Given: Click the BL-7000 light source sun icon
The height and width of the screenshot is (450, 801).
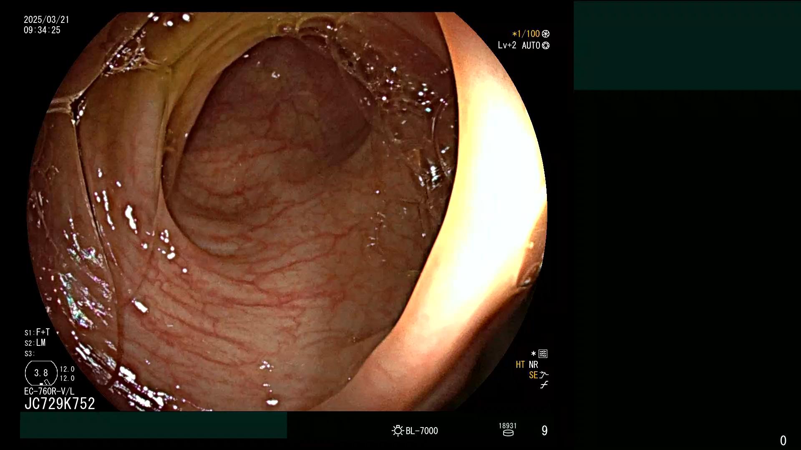Looking at the screenshot, I should pyautogui.click(x=398, y=430).
